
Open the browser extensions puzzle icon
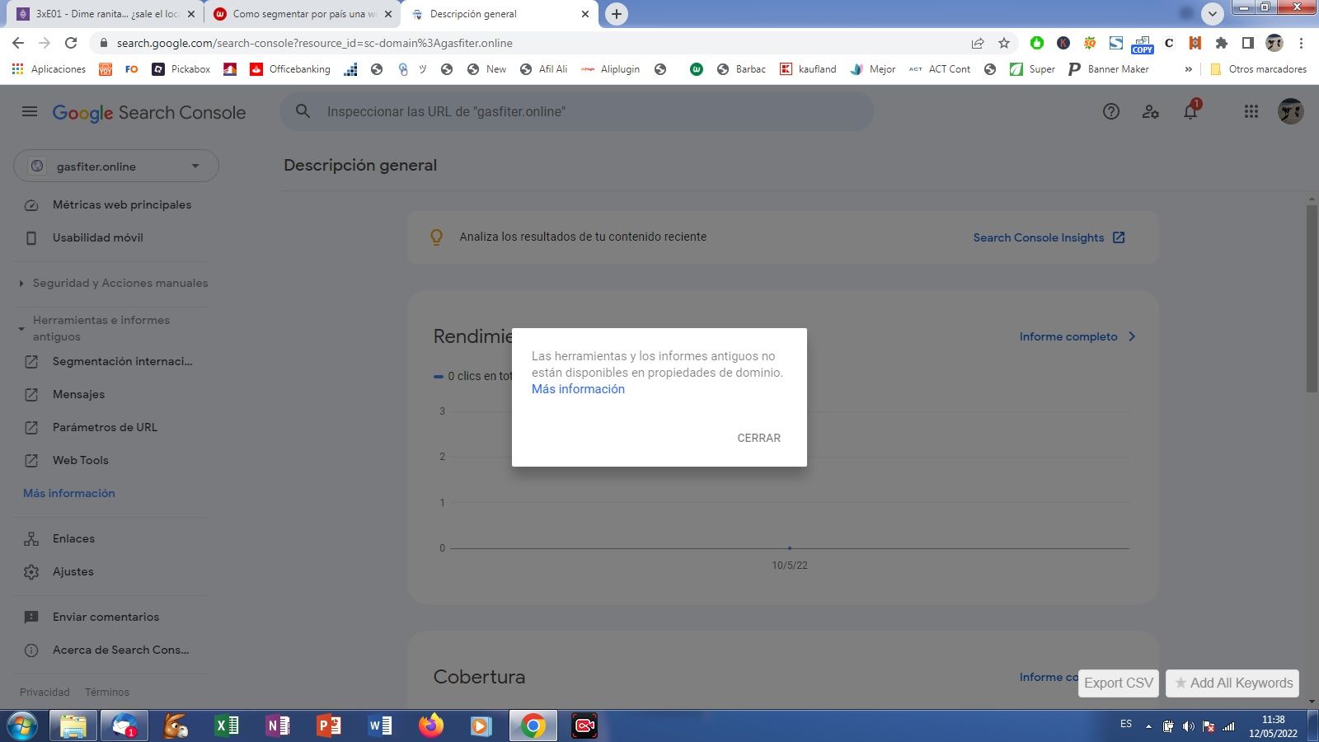[x=1222, y=43]
